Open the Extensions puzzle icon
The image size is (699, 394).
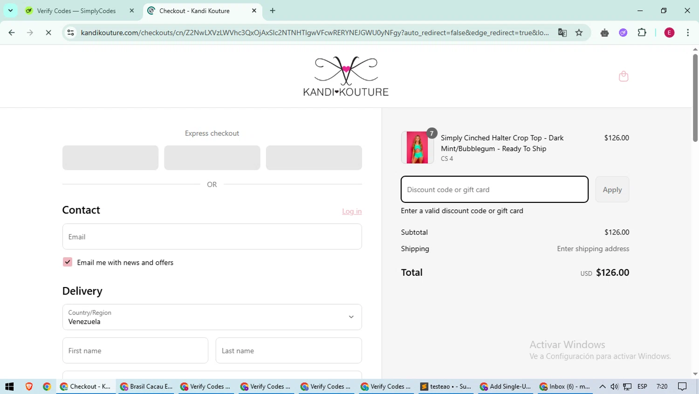pos(642,33)
